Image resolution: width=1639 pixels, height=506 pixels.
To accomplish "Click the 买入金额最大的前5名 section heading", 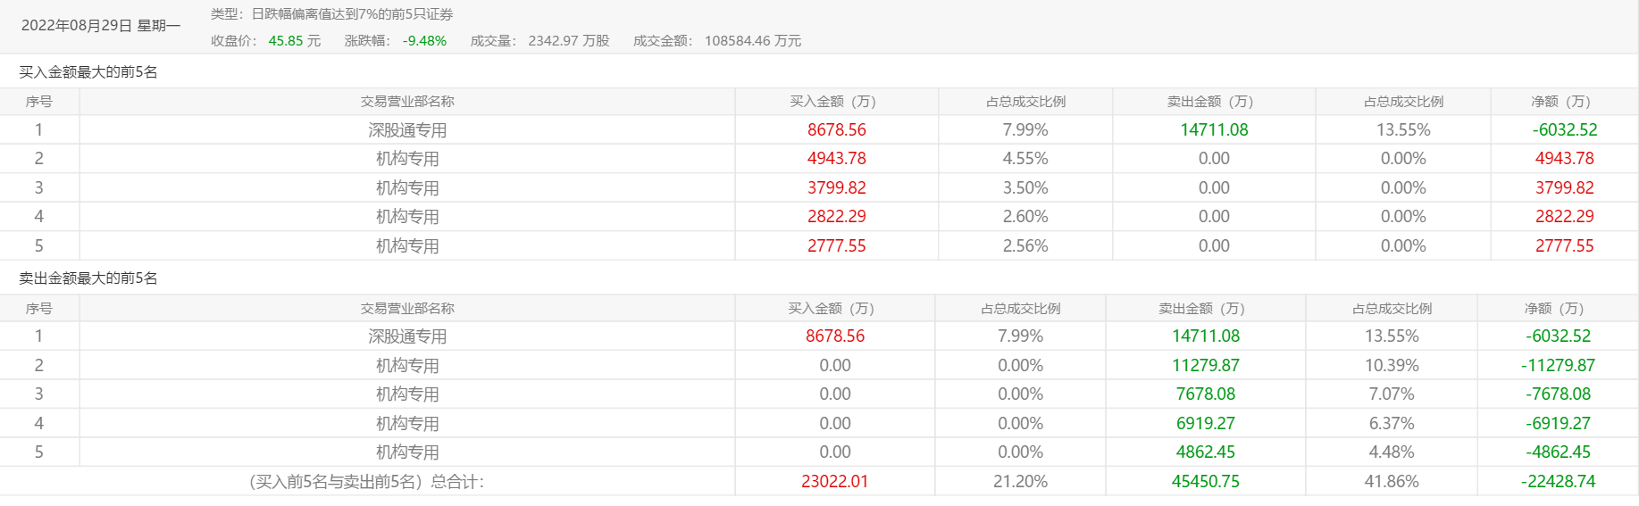I will 88,72.
